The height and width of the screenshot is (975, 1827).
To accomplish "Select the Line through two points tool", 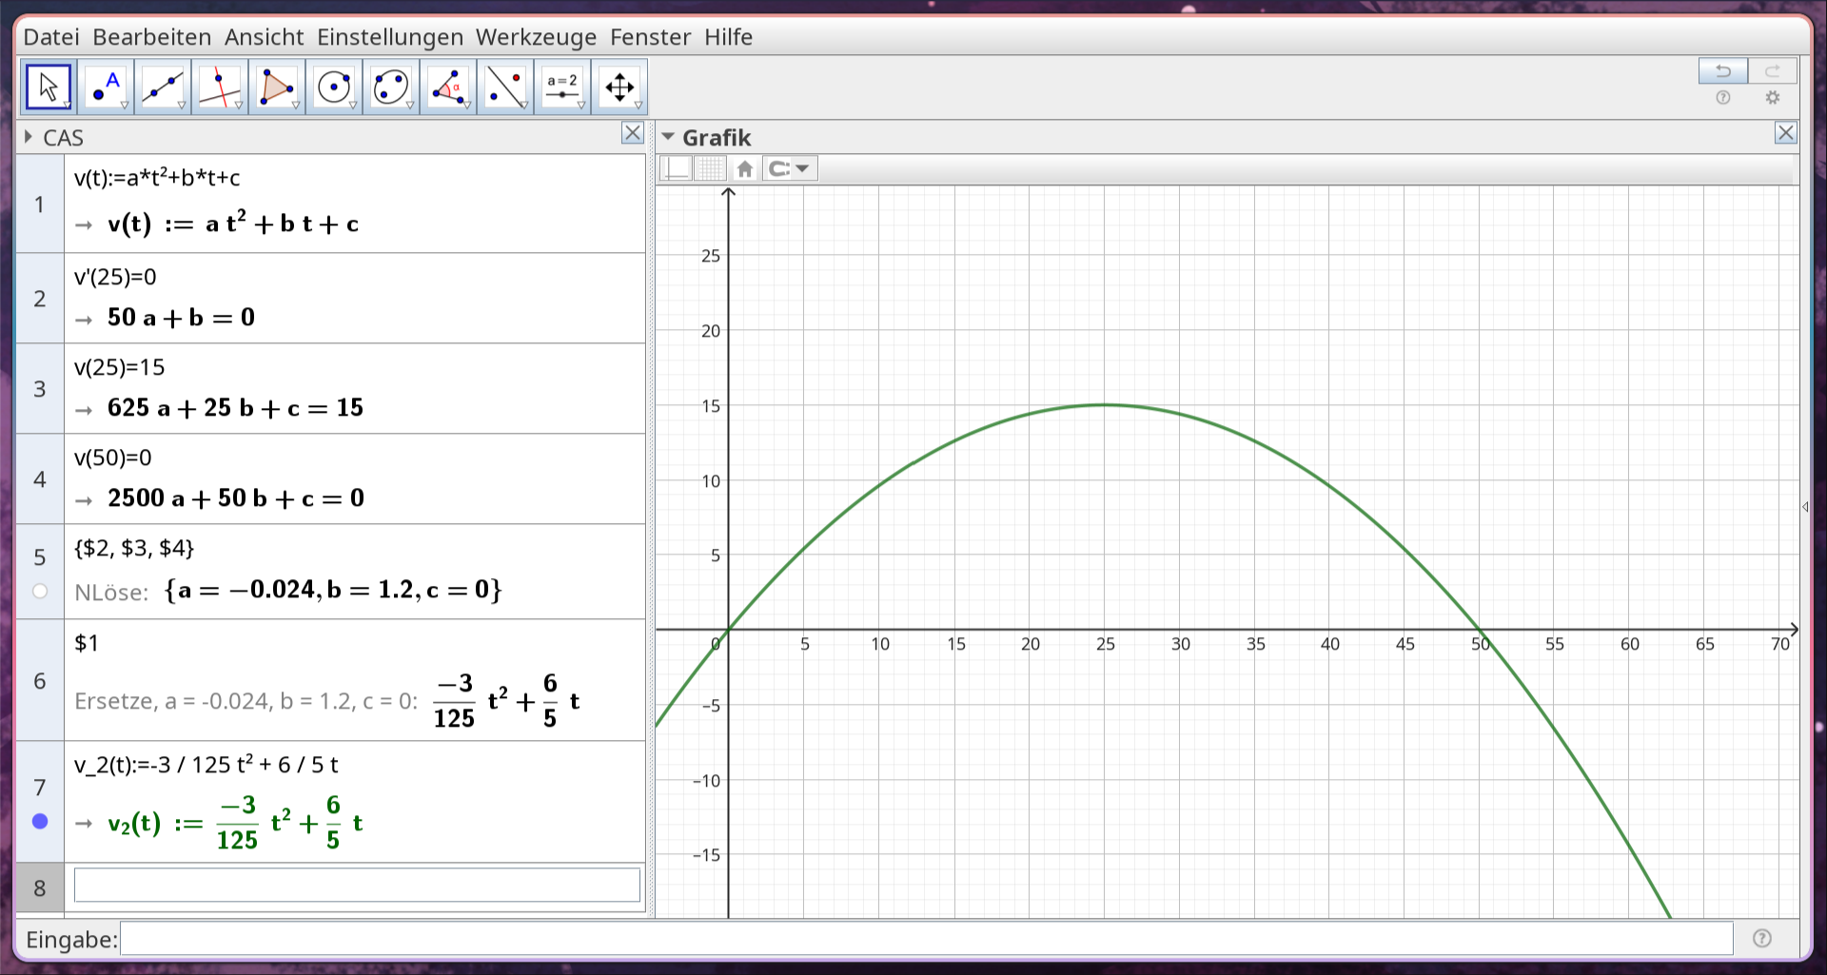I will pyautogui.click(x=163, y=88).
